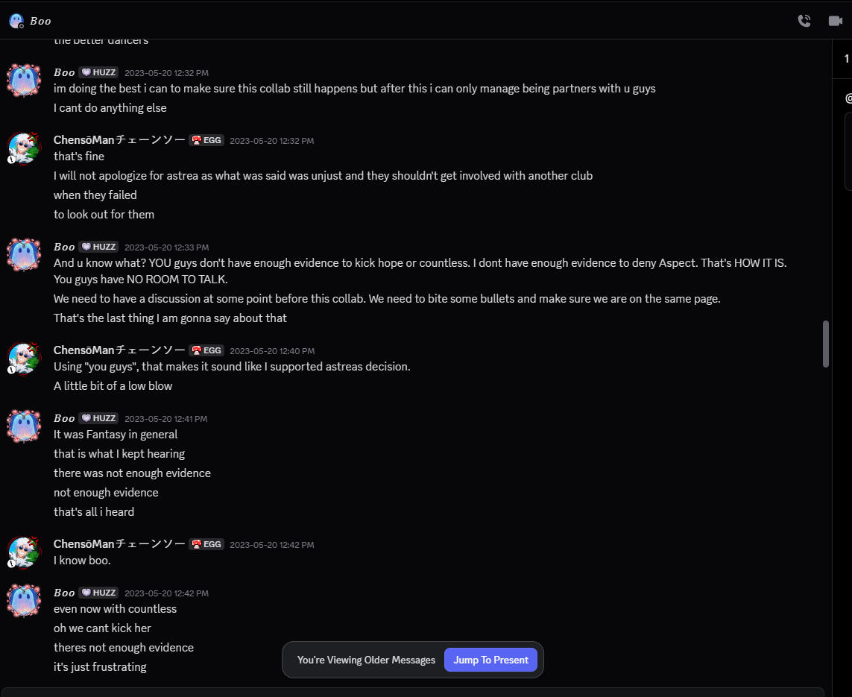Click the HUZZ tag on Boo's 12:42 PM message
Image resolution: width=852 pixels, height=697 pixels.
98,593
